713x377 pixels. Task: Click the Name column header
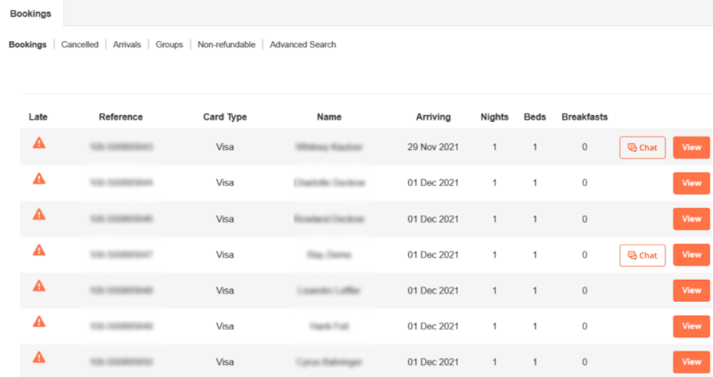pyautogui.click(x=328, y=117)
